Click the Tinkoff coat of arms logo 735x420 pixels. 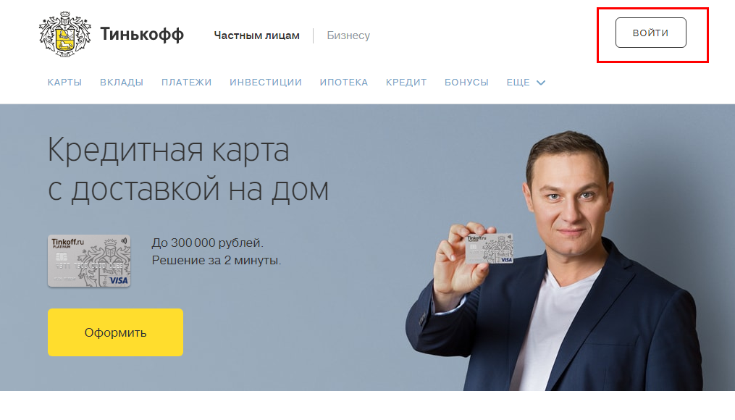tap(64, 34)
